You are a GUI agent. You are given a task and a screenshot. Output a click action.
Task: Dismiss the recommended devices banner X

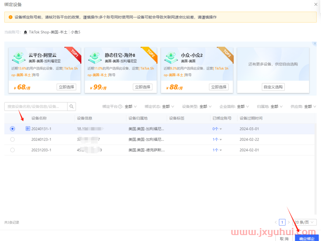[315, 43]
